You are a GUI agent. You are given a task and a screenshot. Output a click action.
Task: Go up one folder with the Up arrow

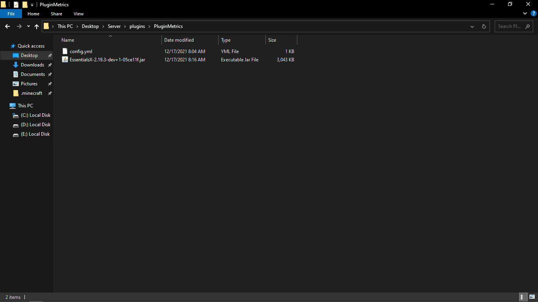[37, 26]
